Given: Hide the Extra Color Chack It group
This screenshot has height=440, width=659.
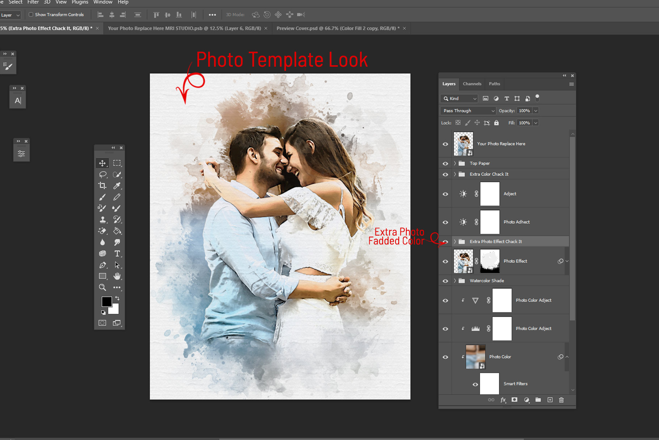Looking at the screenshot, I should pyautogui.click(x=445, y=174).
